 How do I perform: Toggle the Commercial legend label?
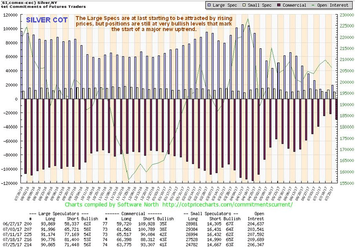point(294,5)
